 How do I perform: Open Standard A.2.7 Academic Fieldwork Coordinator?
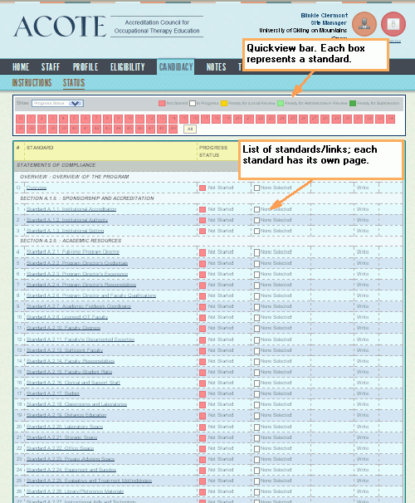[79, 306]
